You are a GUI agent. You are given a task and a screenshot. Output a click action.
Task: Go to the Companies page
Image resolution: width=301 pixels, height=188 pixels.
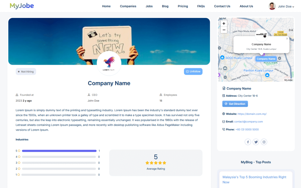(128, 6)
